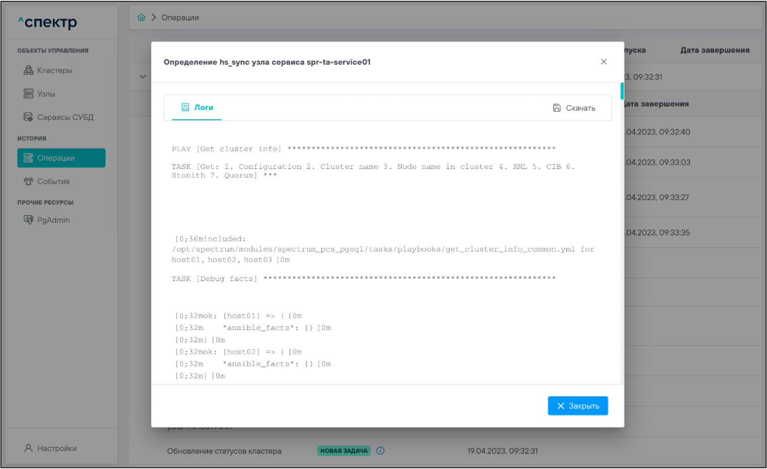Click the Сервисы СУБД database icon
This screenshot has height=469, width=767.
pyautogui.click(x=28, y=117)
